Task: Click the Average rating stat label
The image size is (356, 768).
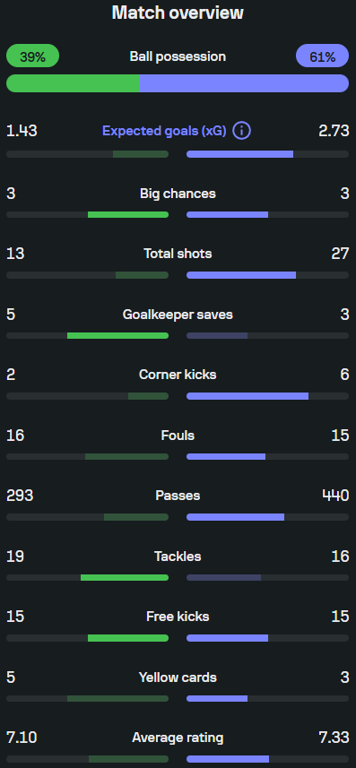Action: coord(178,738)
